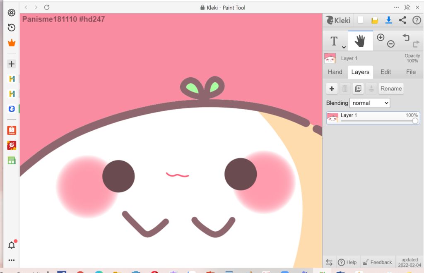Merge the layer down
Image resolution: width=424 pixels, height=273 pixels.
coord(371,89)
